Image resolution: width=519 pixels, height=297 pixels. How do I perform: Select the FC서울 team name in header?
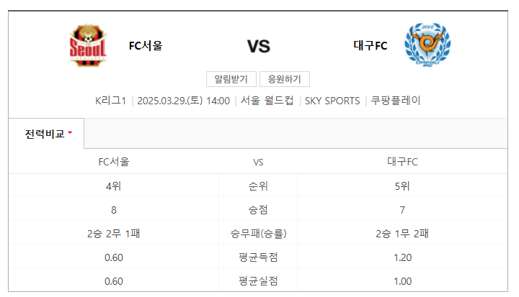point(146,46)
